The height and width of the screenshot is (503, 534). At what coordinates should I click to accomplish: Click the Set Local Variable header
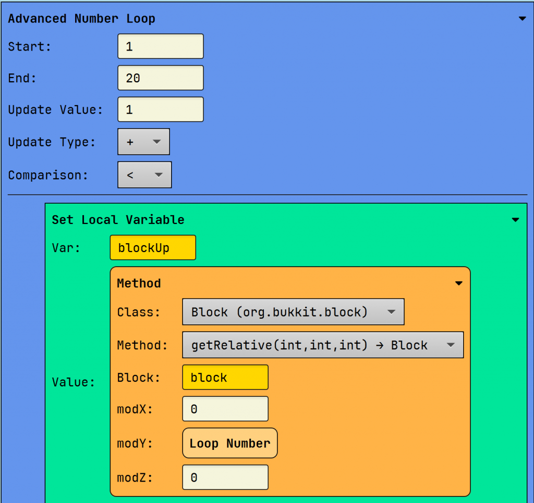tap(118, 220)
